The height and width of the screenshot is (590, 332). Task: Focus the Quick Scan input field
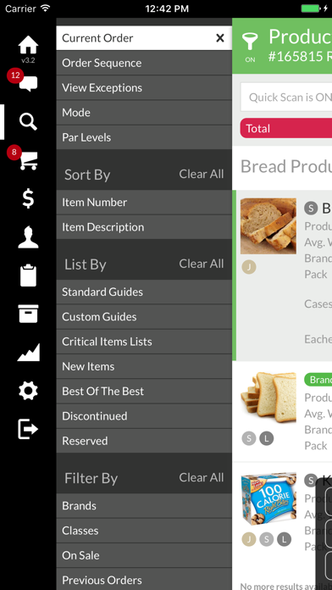(x=286, y=97)
